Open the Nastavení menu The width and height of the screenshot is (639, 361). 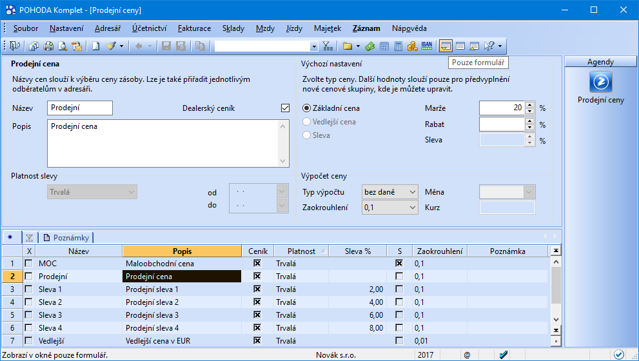click(66, 28)
